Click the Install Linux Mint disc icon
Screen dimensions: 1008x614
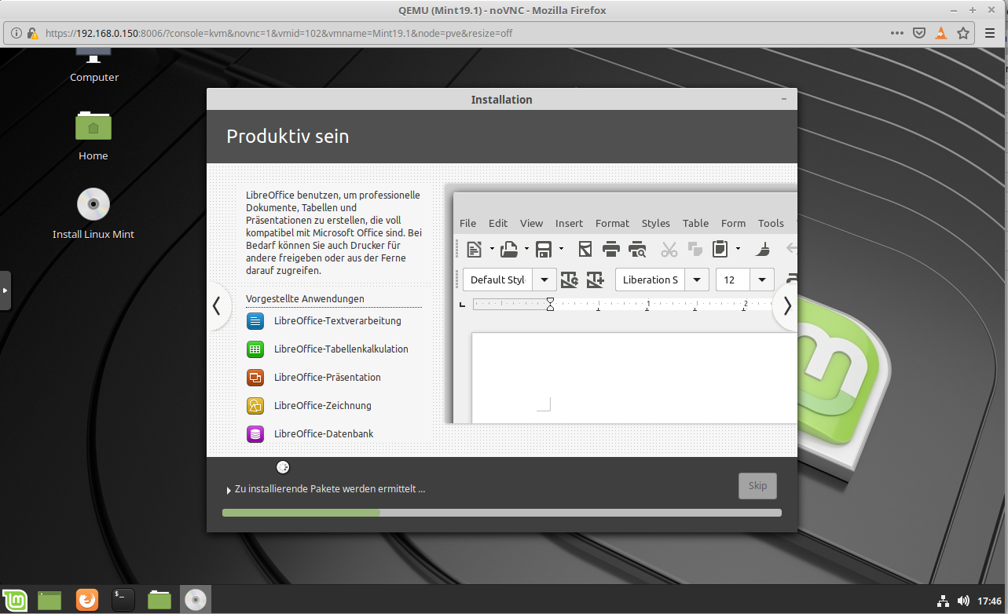93,212
